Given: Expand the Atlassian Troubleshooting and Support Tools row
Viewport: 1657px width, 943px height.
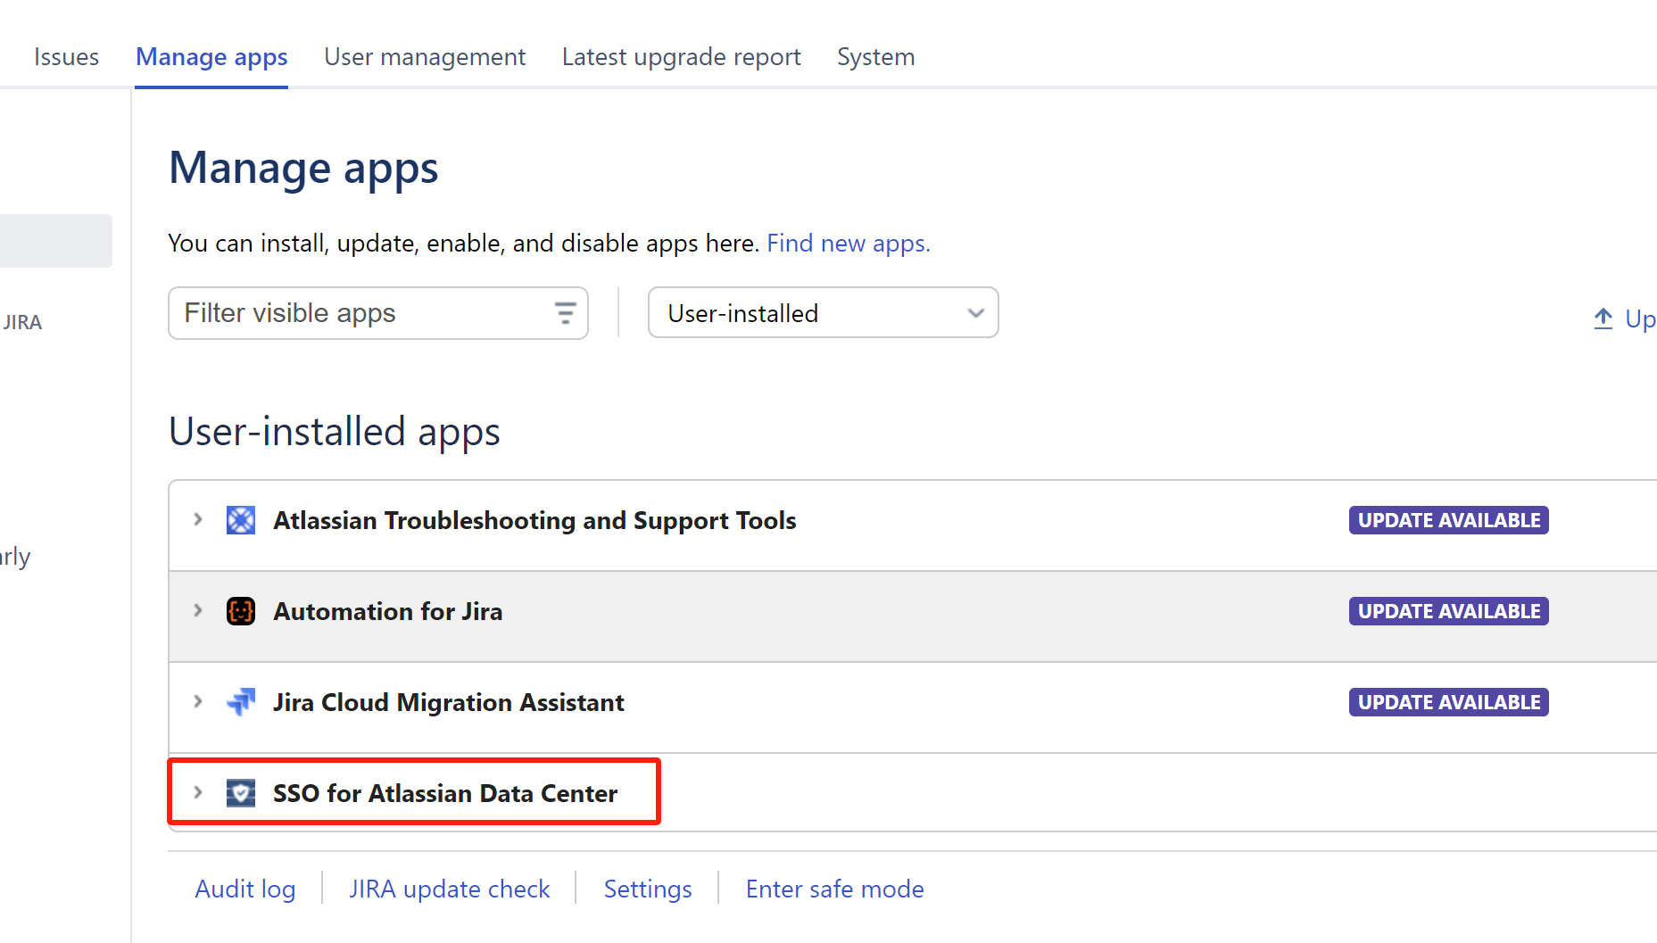Looking at the screenshot, I should tap(198, 519).
